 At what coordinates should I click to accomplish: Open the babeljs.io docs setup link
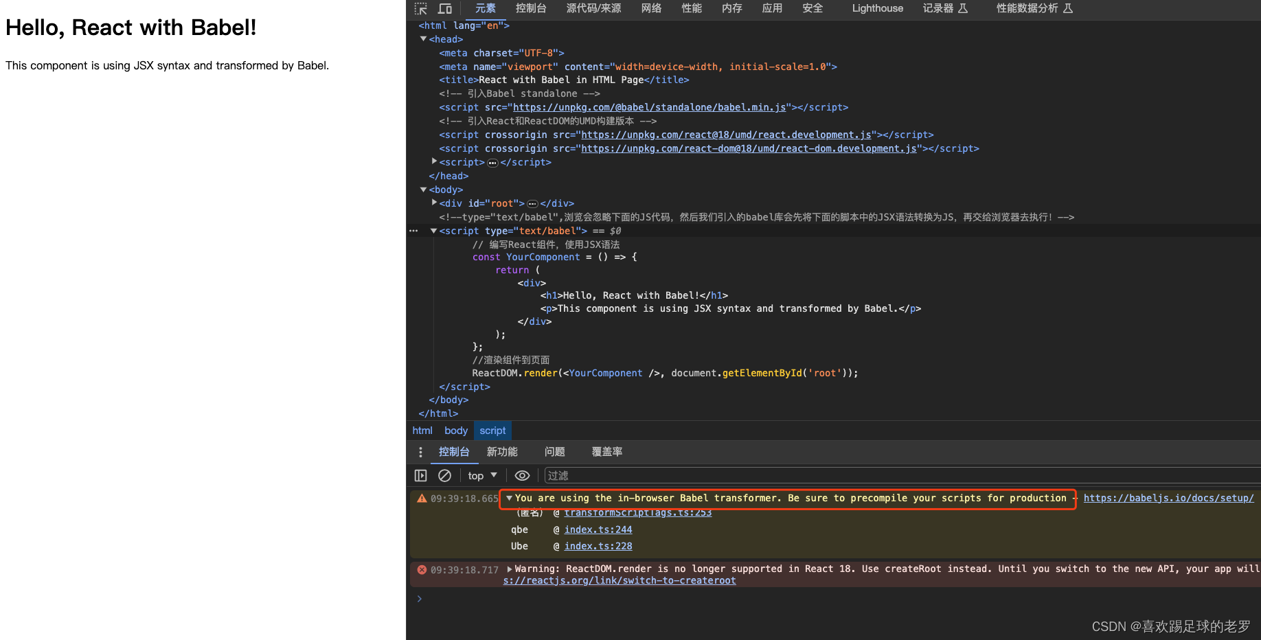pyautogui.click(x=1168, y=498)
